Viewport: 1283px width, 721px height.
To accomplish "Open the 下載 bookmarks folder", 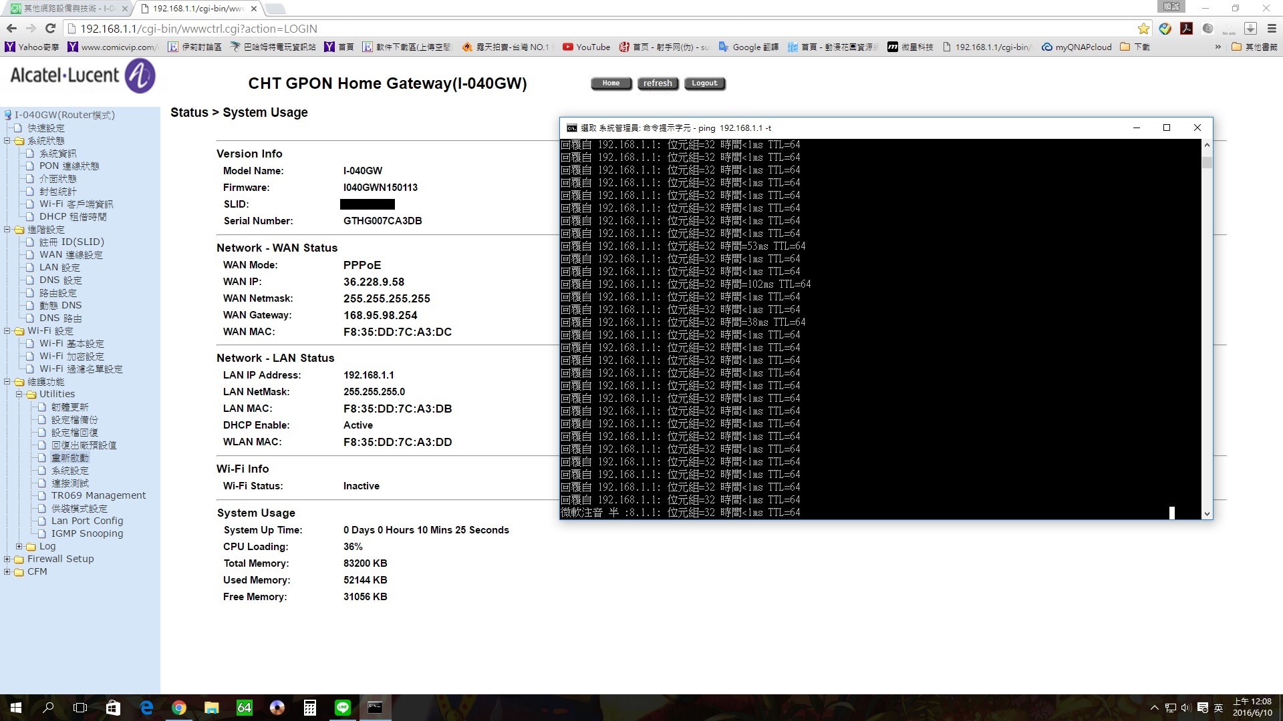I will click(x=1135, y=47).
